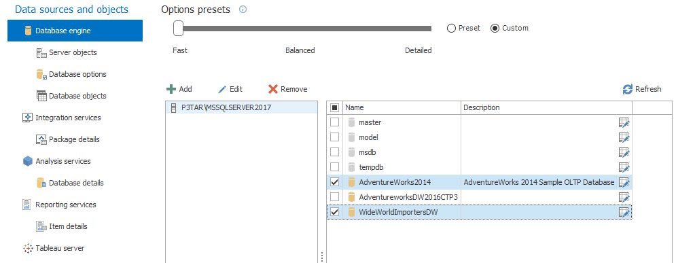Click the edit description icon for msdb
676x263 pixels.
coord(624,152)
